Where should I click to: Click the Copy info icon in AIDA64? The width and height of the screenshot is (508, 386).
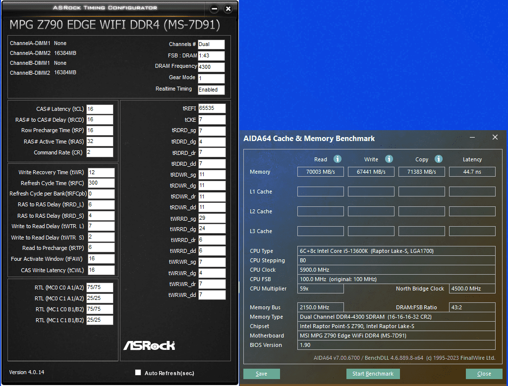(x=438, y=159)
